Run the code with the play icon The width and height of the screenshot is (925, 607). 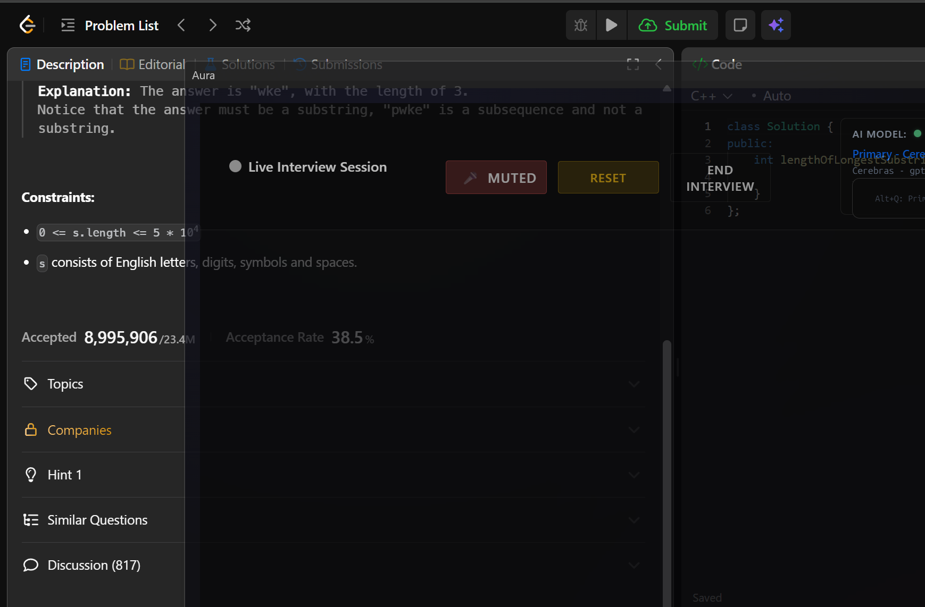pos(612,25)
